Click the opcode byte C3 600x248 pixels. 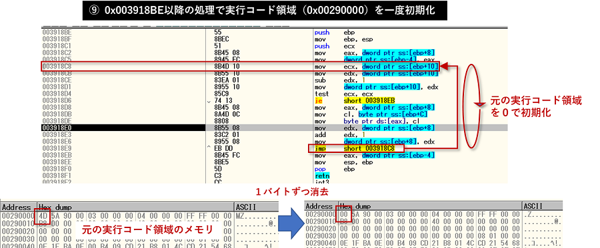pyautogui.click(x=218, y=176)
